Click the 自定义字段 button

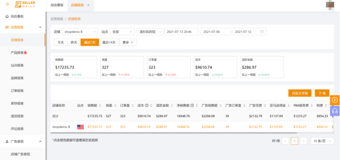click(300, 93)
